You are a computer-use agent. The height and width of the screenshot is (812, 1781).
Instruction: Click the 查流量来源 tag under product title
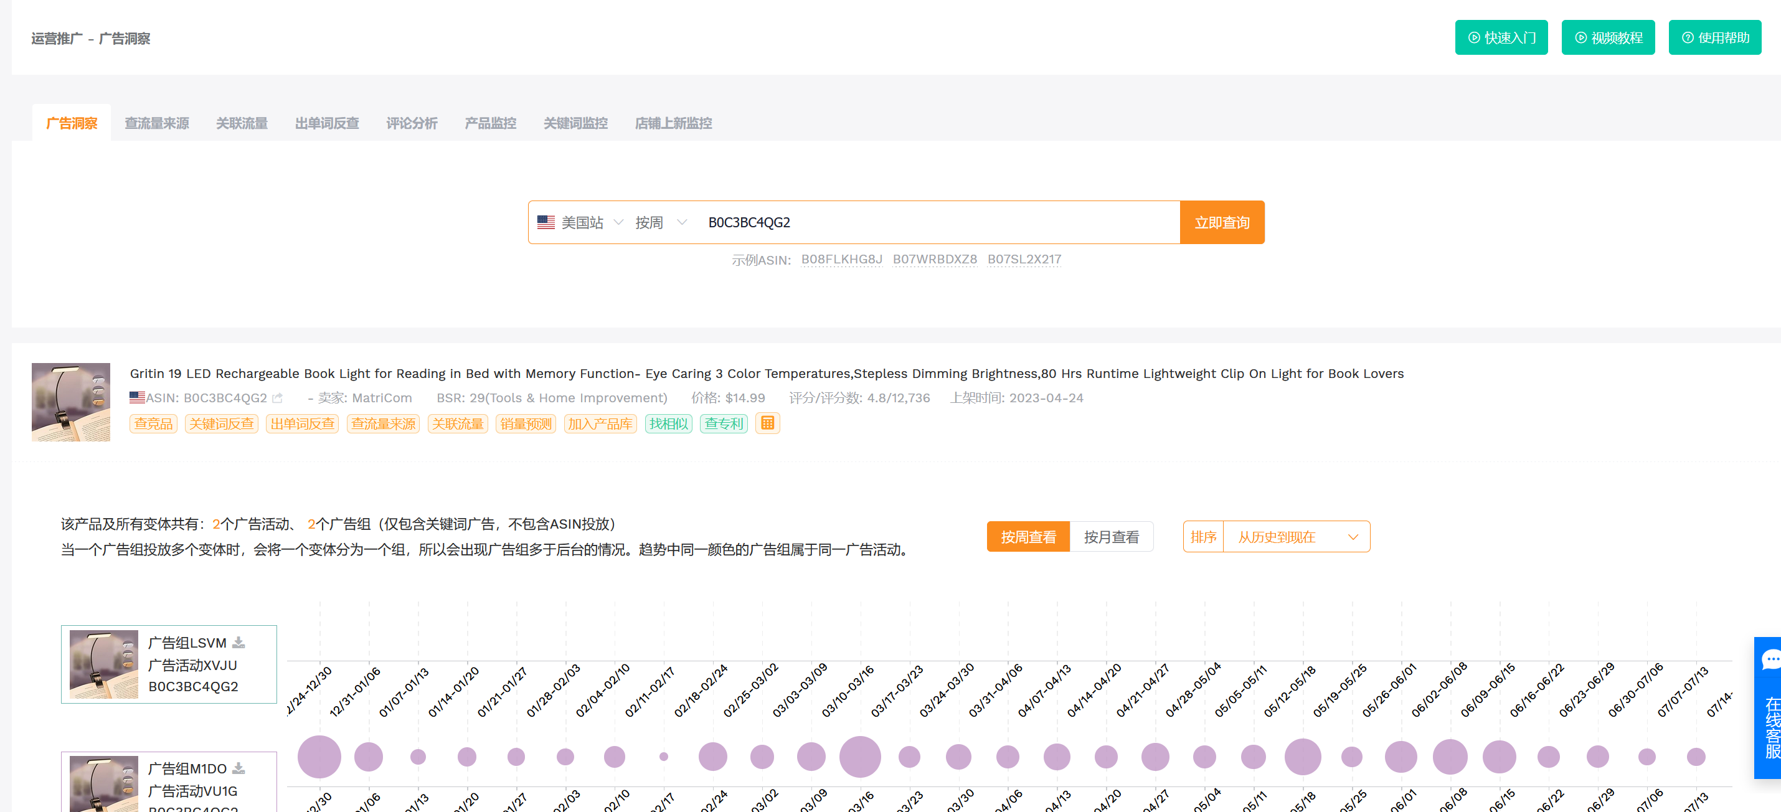[383, 423]
